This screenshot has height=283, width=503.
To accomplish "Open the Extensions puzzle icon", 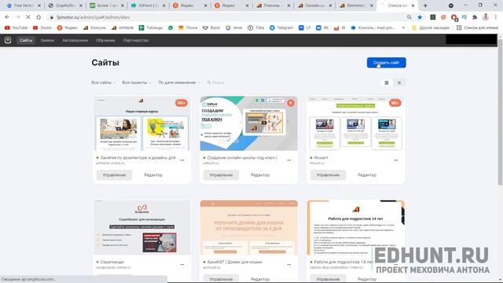I will [475, 17].
